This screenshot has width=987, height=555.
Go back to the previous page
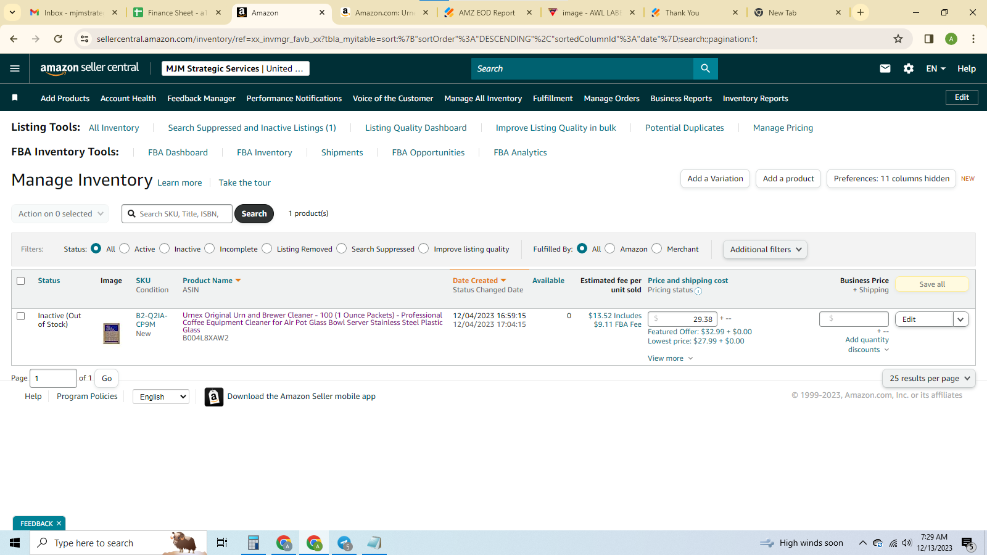(x=14, y=39)
